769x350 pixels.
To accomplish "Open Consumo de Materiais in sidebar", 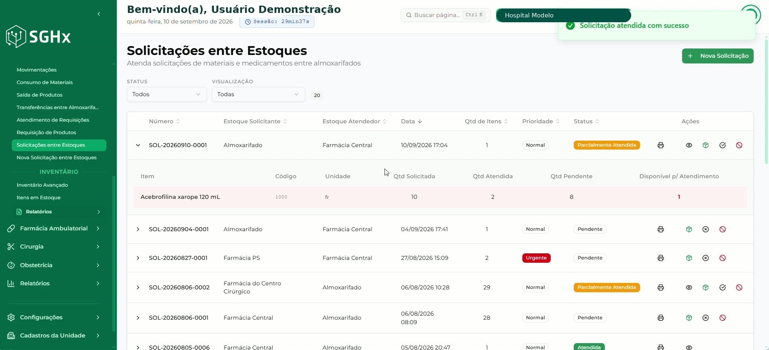I will [44, 82].
